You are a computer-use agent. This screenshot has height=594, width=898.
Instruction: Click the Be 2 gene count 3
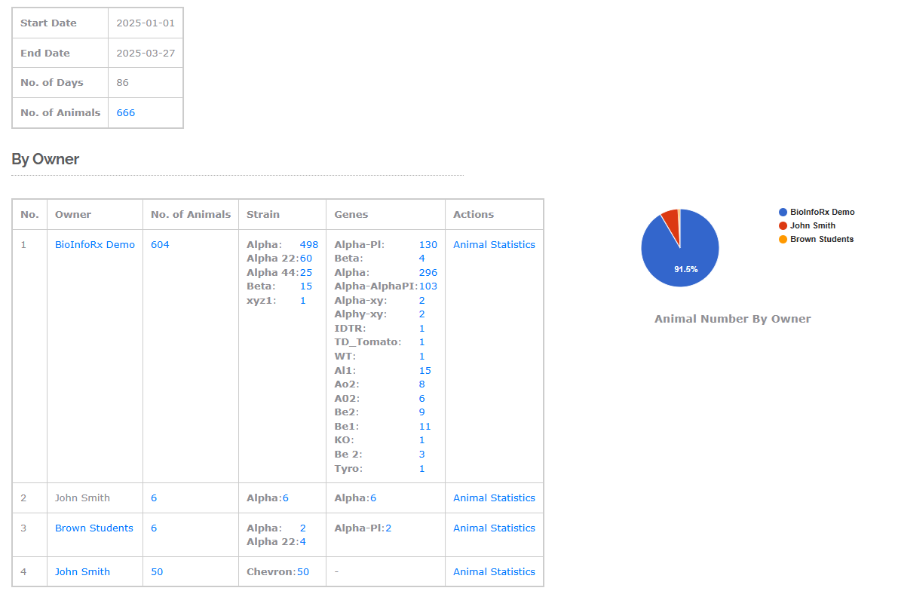422,455
